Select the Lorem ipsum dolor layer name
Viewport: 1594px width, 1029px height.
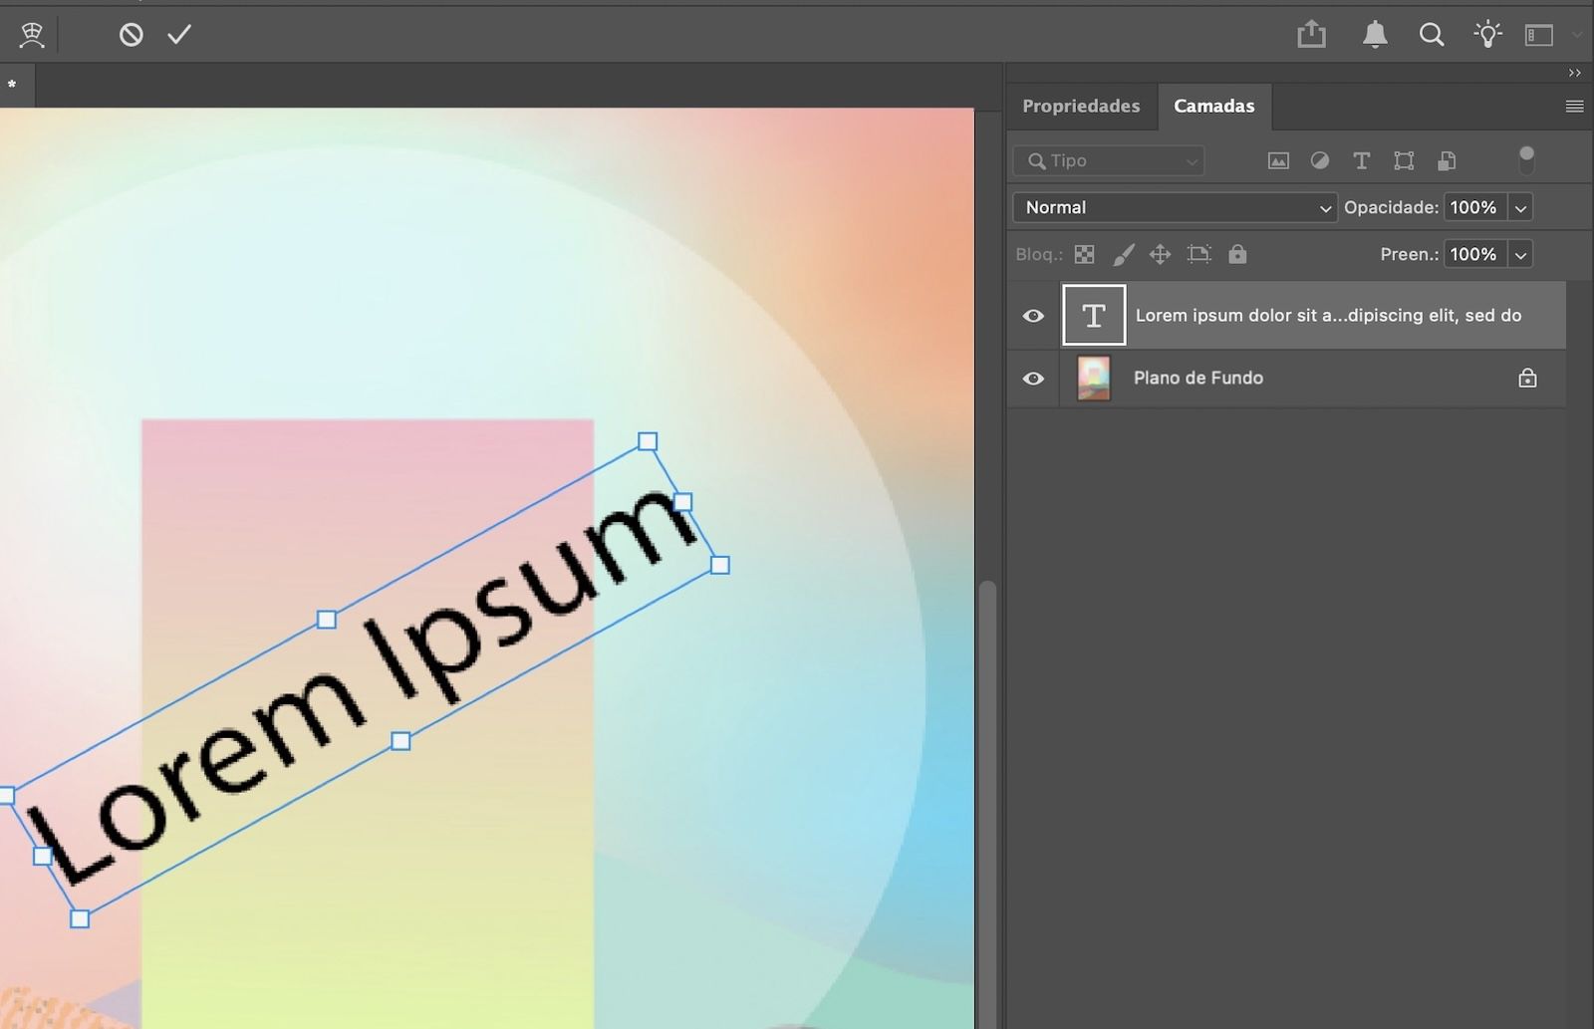click(1328, 315)
